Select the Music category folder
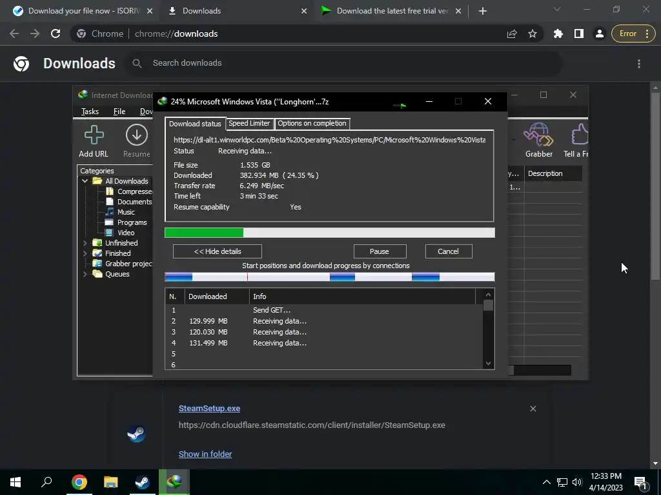This screenshot has width=661, height=495. point(121,212)
